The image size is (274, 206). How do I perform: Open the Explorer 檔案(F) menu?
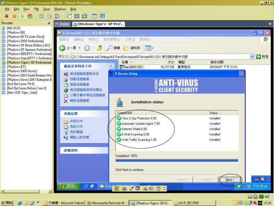pyautogui.click(x=64, y=39)
